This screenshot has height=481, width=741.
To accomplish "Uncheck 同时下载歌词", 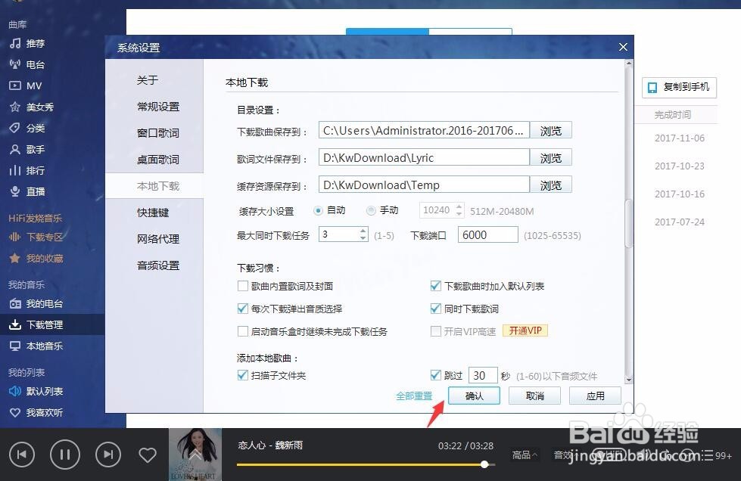I will [x=436, y=309].
